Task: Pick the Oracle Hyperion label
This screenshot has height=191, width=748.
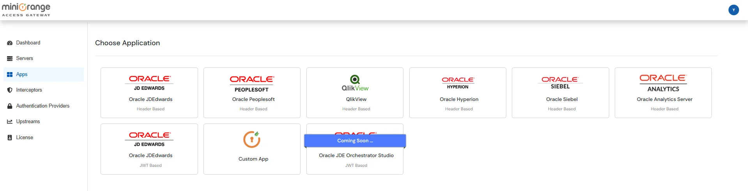Action: (459, 99)
